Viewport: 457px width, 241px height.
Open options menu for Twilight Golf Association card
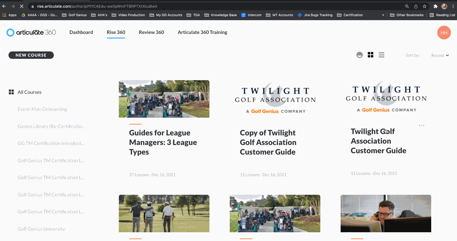[x=422, y=125]
